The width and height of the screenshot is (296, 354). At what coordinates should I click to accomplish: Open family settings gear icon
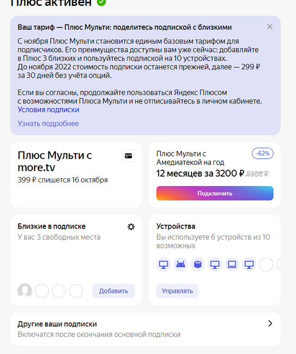pyautogui.click(x=131, y=227)
